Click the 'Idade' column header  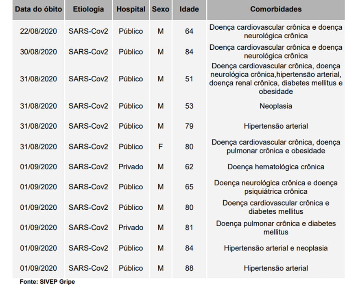pyautogui.click(x=189, y=9)
